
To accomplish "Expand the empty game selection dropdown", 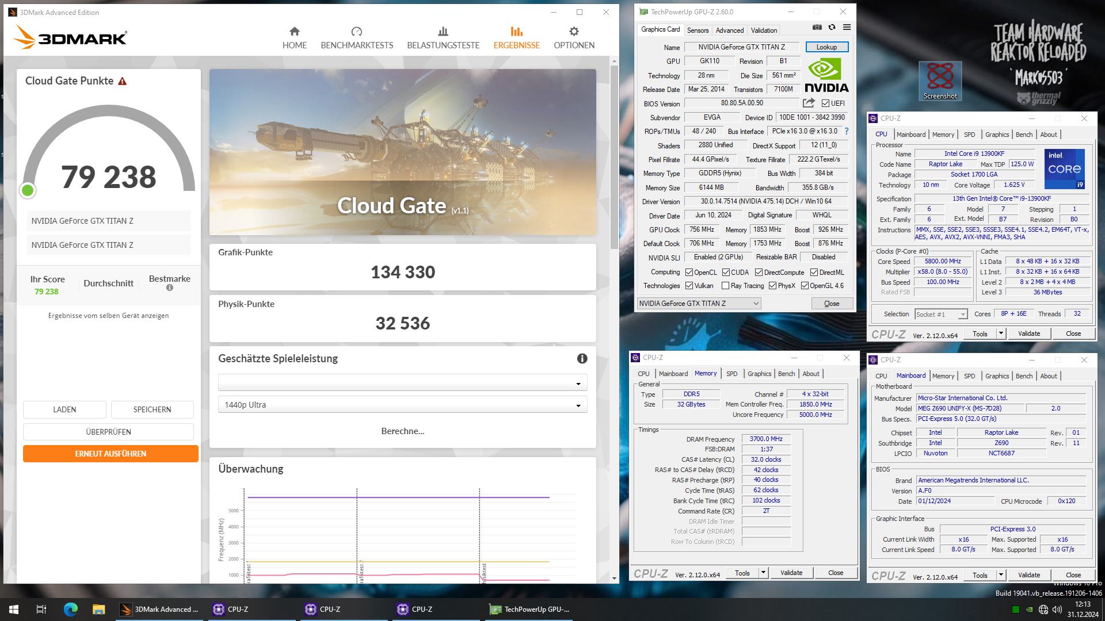I will (x=402, y=383).
